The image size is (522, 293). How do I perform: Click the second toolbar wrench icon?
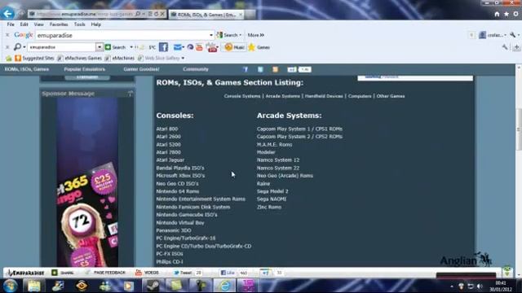tap(505, 47)
